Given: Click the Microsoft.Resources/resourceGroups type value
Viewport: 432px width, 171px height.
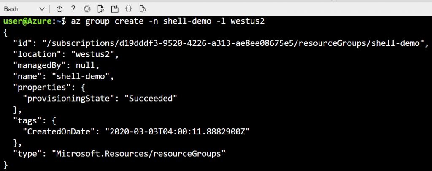Looking at the screenshot, I should click(139, 153).
